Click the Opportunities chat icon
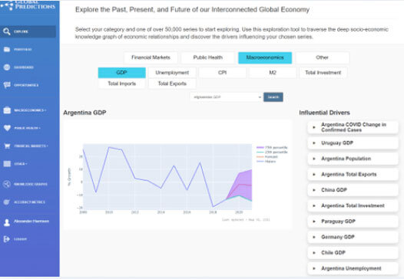The width and height of the screenshot is (404, 279). coord(7,85)
